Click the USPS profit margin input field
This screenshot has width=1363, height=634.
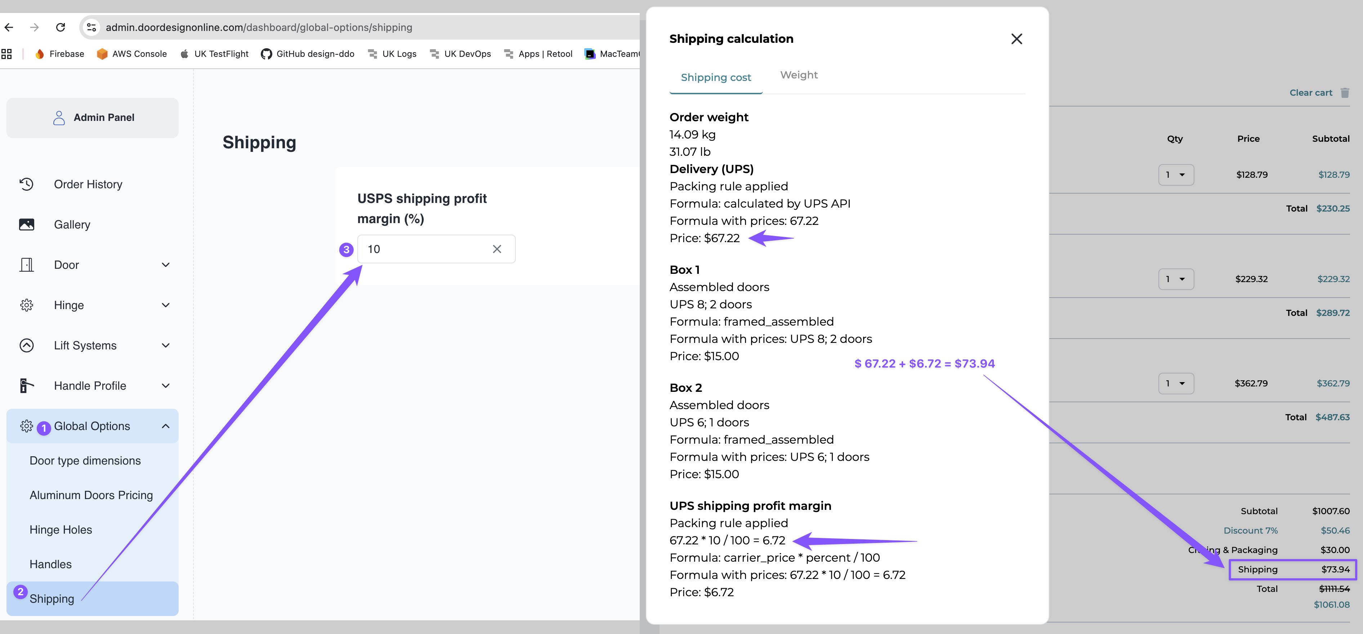[x=436, y=249]
